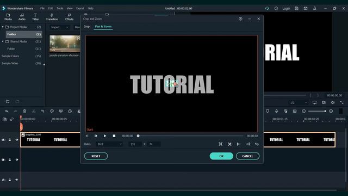The image size is (348, 196).
Task: Click the Zoom-out pan preset icon in dialog
Action: [229, 144]
